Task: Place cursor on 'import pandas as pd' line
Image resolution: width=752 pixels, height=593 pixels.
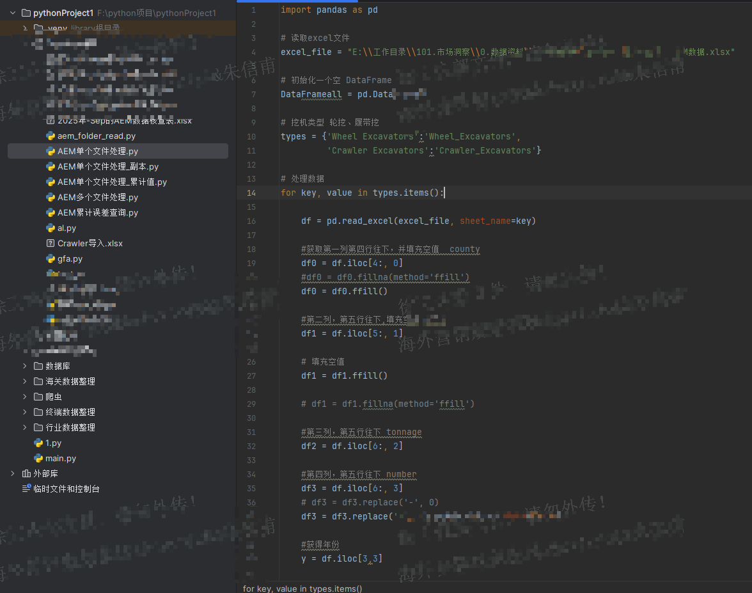Action: [329, 10]
